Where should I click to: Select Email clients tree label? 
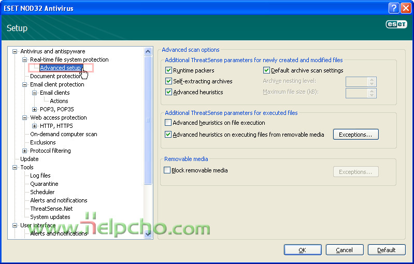(54, 93)
